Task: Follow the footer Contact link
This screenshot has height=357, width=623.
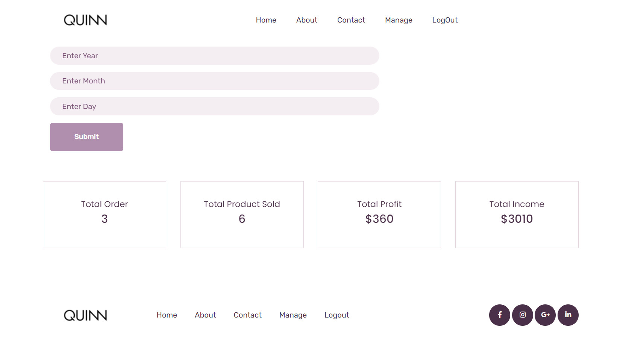Action: tap(248, 315)
